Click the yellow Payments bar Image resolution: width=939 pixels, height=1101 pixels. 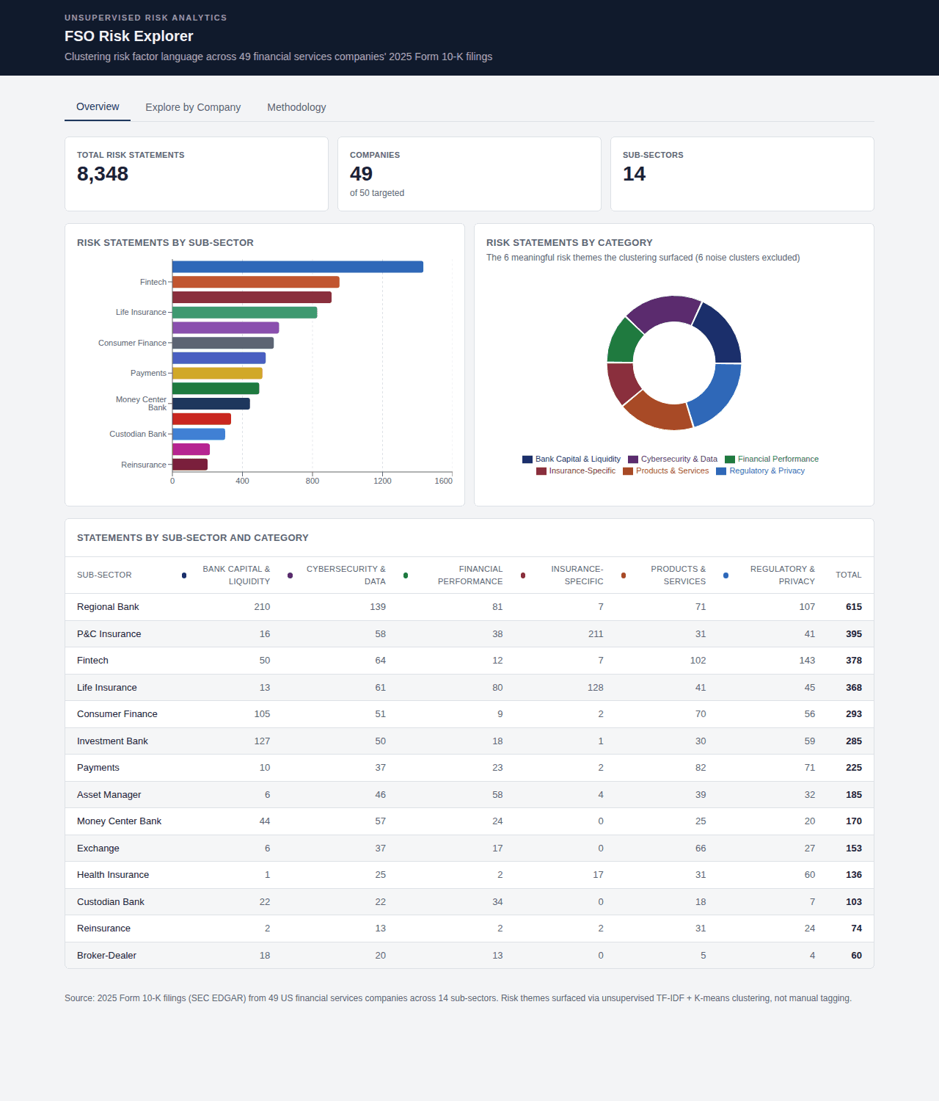(217, 374)
